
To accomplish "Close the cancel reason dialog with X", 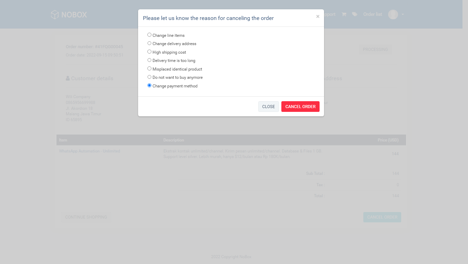I will [x=318, y=17].
